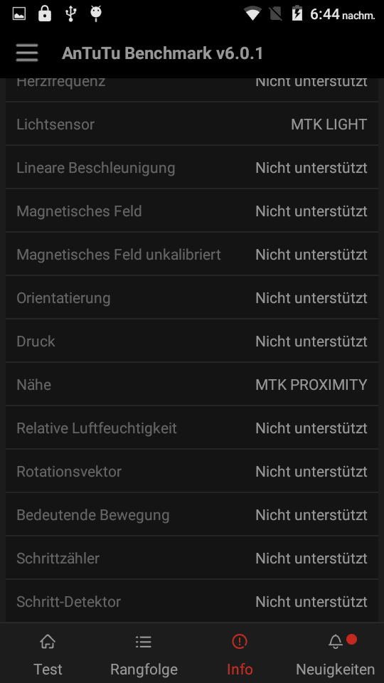Tap the Rangfolge list icon

pyautogui.click(x=143, y=642)
